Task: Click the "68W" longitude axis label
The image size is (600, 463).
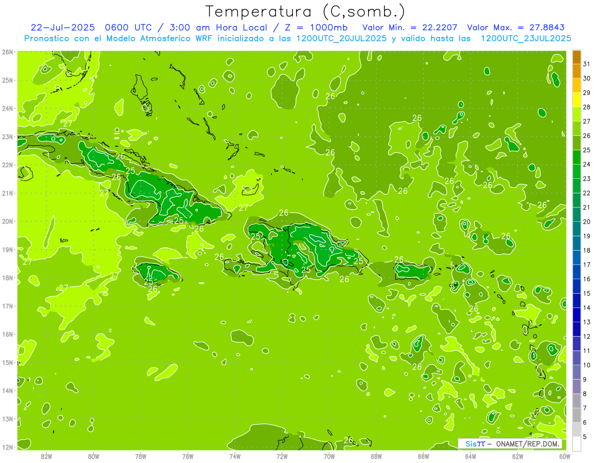Action: [x=376, y=456]
